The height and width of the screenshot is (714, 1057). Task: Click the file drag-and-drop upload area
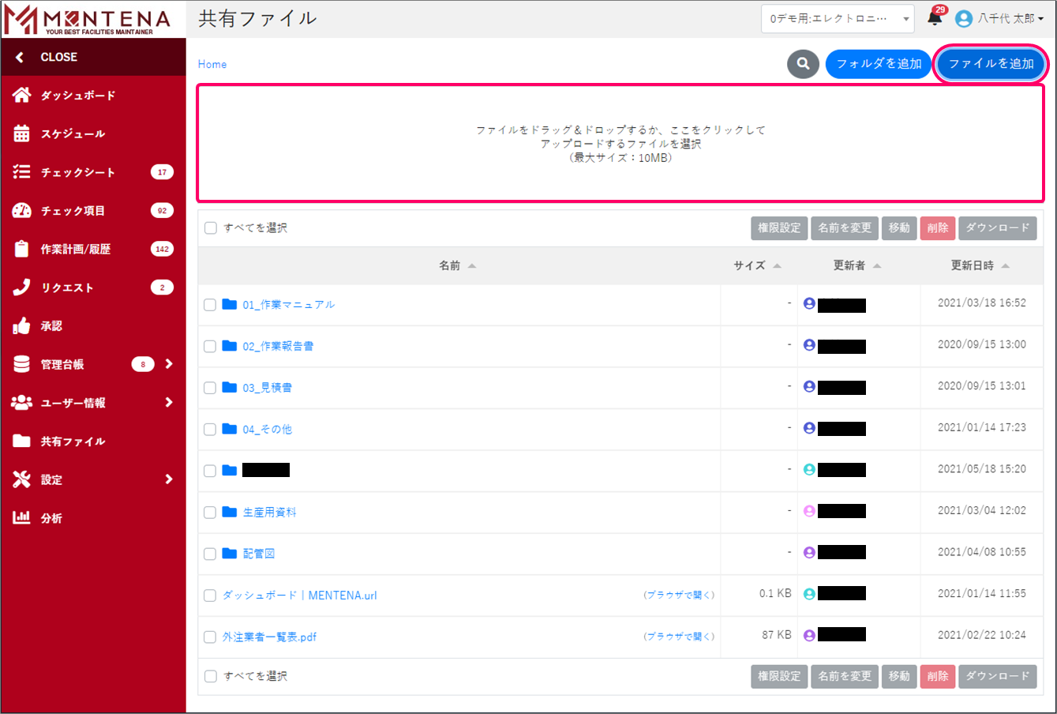pos(620,144)
